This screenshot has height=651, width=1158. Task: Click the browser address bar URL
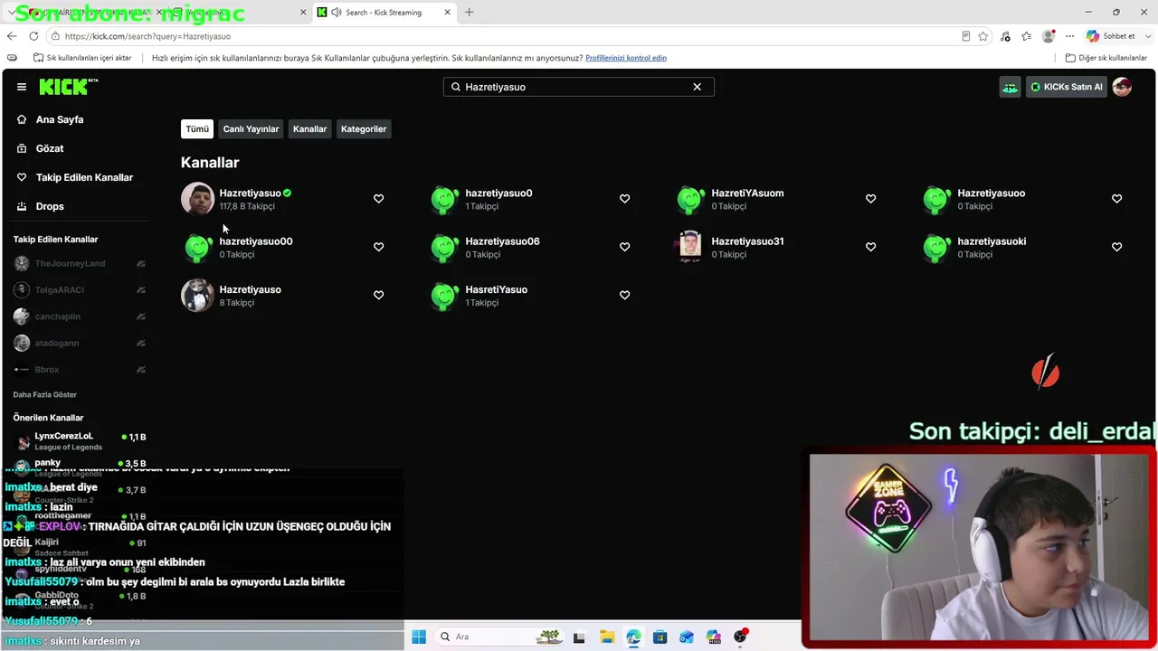(x=147, y=36)
